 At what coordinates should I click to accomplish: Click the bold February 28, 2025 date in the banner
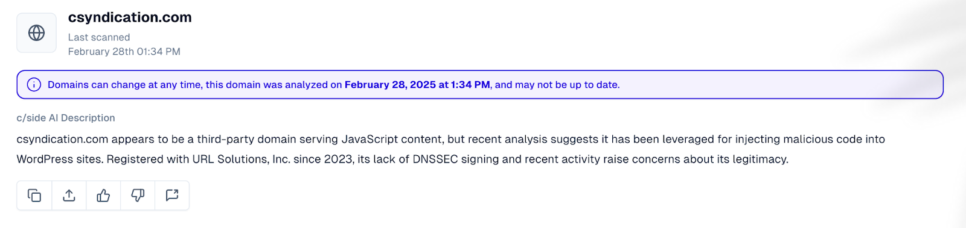click(390, 85)
